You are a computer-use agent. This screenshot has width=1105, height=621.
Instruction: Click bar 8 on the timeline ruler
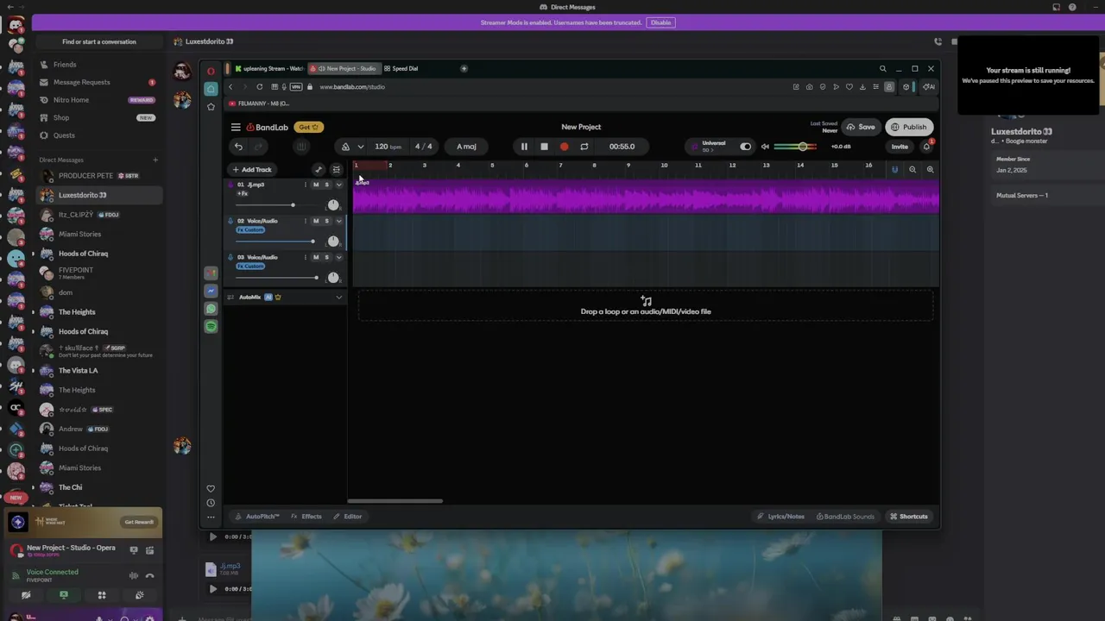coord(594,166)
